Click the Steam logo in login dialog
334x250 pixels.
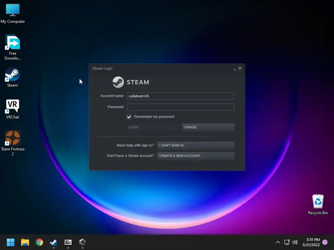(131, 82)
